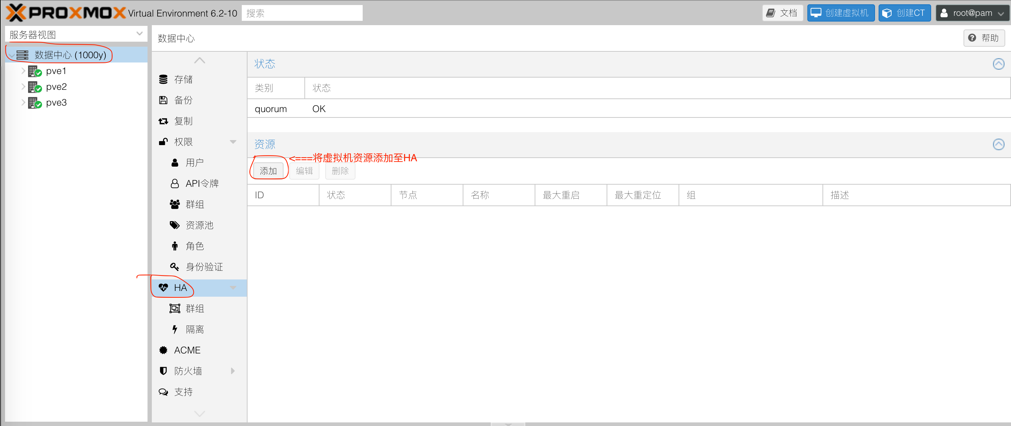Viewport: 1011px width, 426px height.
Task: Open the root@pam user menu
Action: 972,13
